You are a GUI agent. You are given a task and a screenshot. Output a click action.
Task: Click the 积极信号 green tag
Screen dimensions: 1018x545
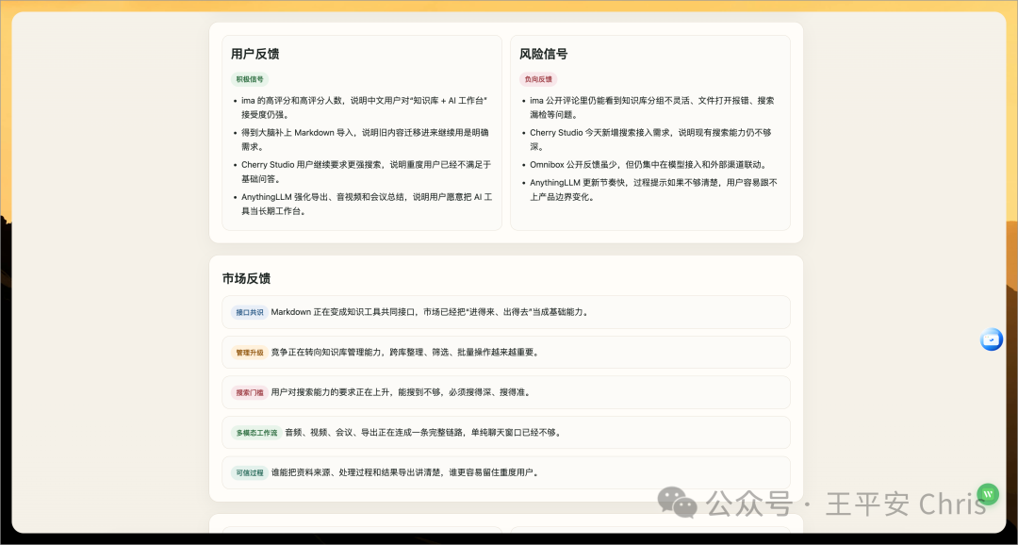pyautogui.click(x=250, y=79)
